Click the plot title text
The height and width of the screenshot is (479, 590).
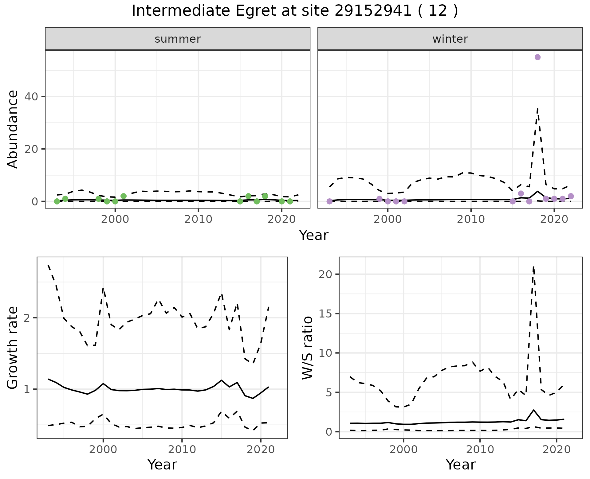pos(295,11)
